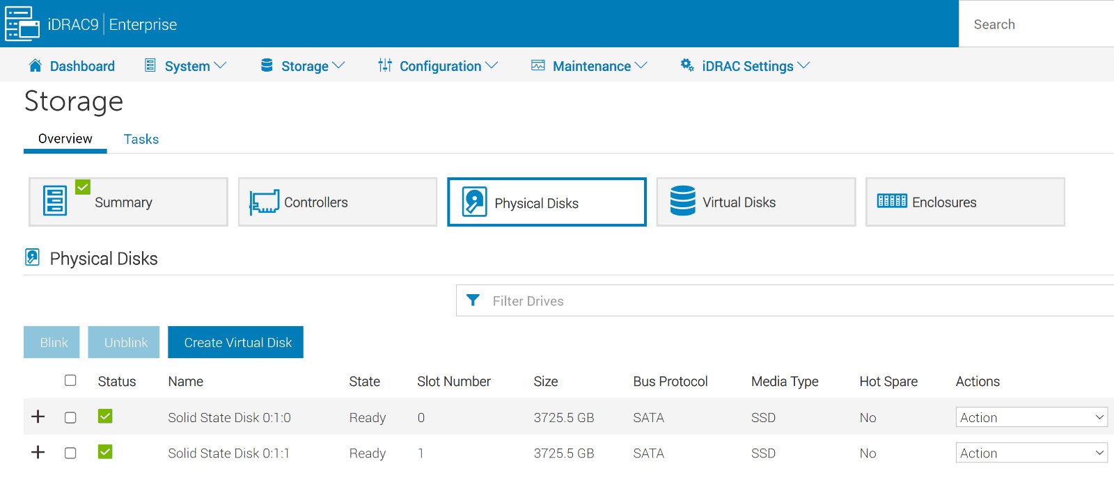Click iDRAC9 Enterprise title text
1114x484 pixels.
[x=112, y=24]
